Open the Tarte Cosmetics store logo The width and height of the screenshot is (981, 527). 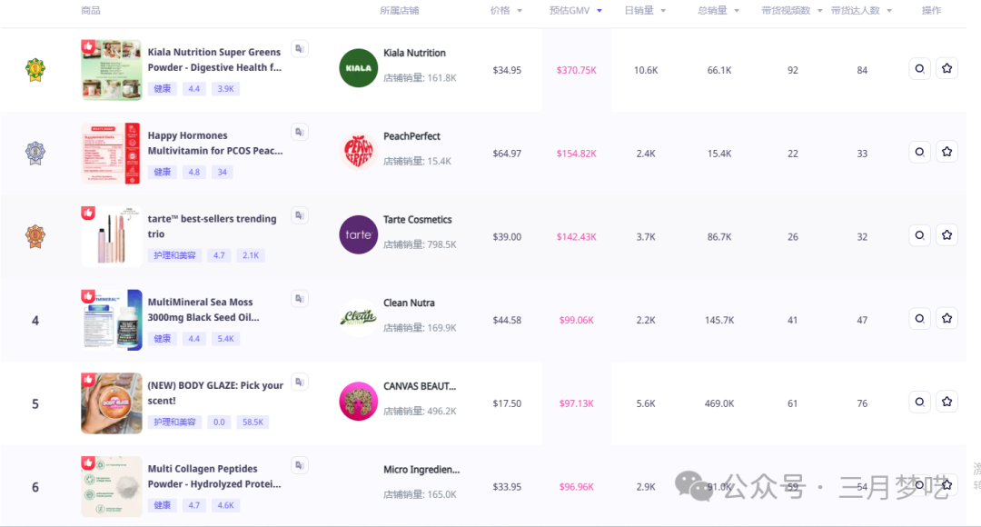click(358, 234)
